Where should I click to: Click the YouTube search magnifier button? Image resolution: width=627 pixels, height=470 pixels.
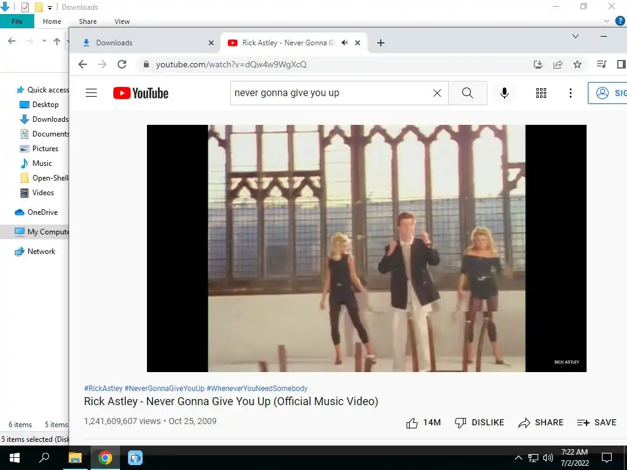(467, 93)
